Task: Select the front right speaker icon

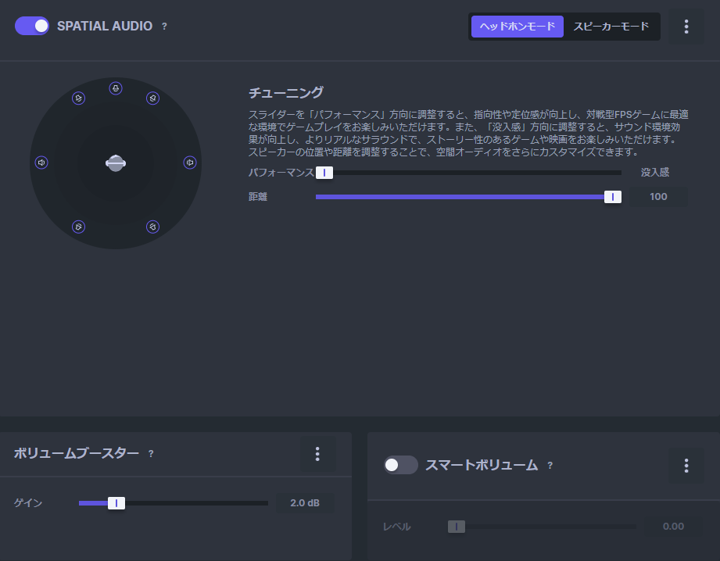Action: (153, 98)
